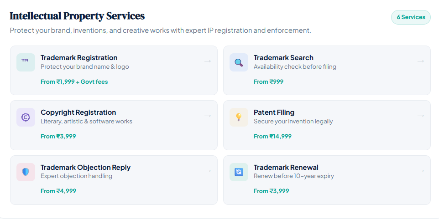The height and width of the screenshot is (219, 439).
Task: Click the arrow on Trademark Objection Reply card
Action: 208,171
